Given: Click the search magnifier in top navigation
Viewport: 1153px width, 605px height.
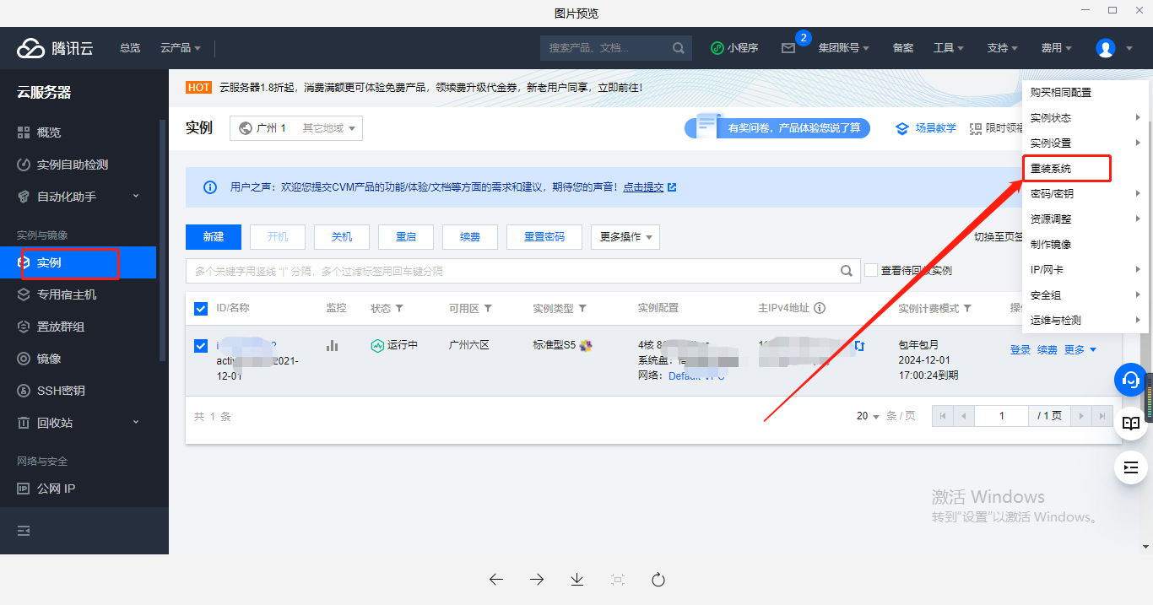Looking at the screenshot, I should [679, 48].
